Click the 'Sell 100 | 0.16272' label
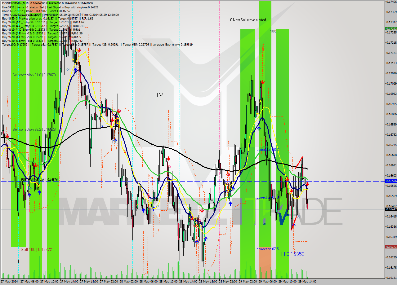The height and width of the screenshot is (285, 397). coord(36,249)
